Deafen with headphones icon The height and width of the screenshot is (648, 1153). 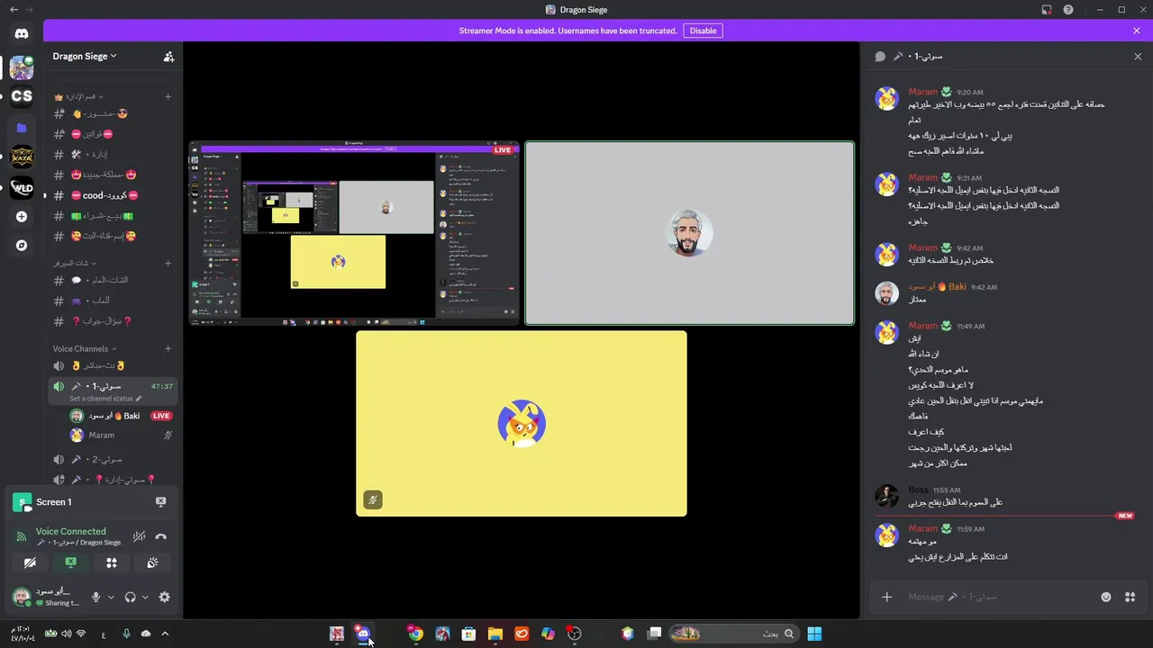(x=131, y=597)
